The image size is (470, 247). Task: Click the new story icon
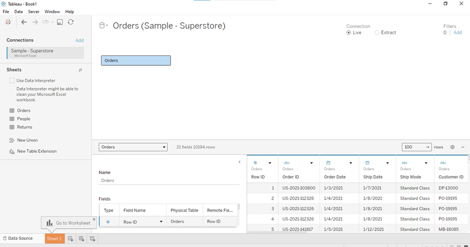[93, 239]
